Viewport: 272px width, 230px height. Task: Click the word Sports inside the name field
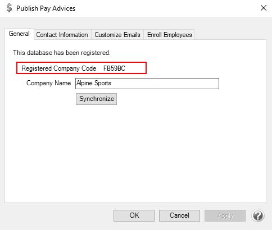[x=102, y=83]
